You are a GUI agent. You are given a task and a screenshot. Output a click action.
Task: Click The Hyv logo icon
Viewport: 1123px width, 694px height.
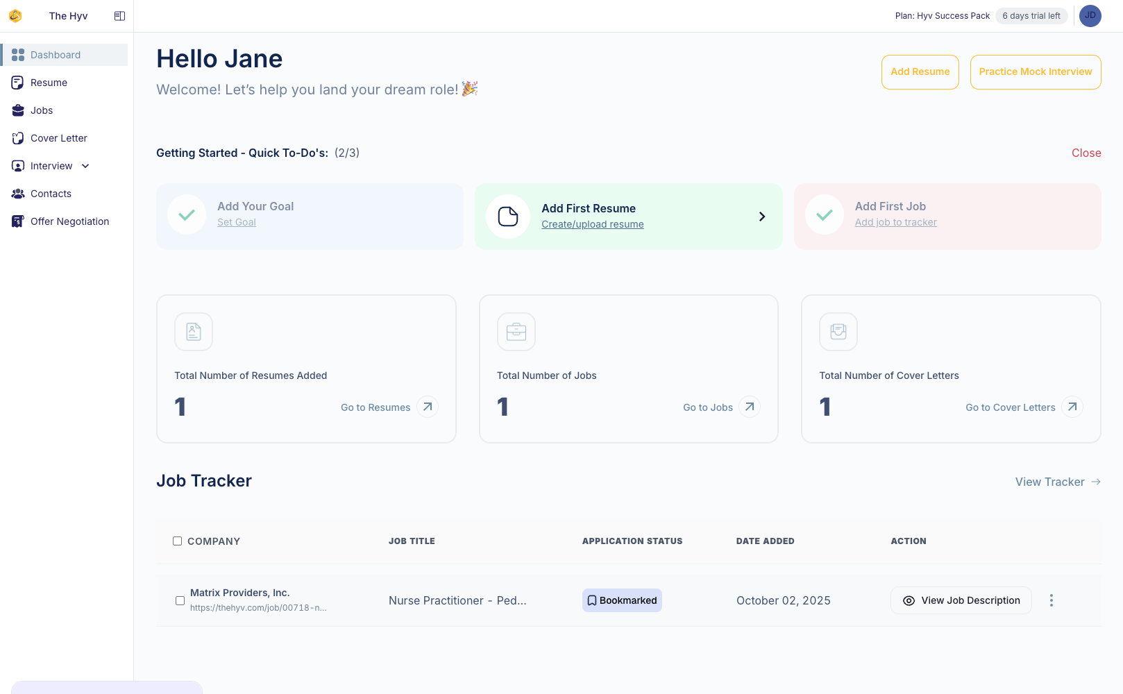point(15,16)
